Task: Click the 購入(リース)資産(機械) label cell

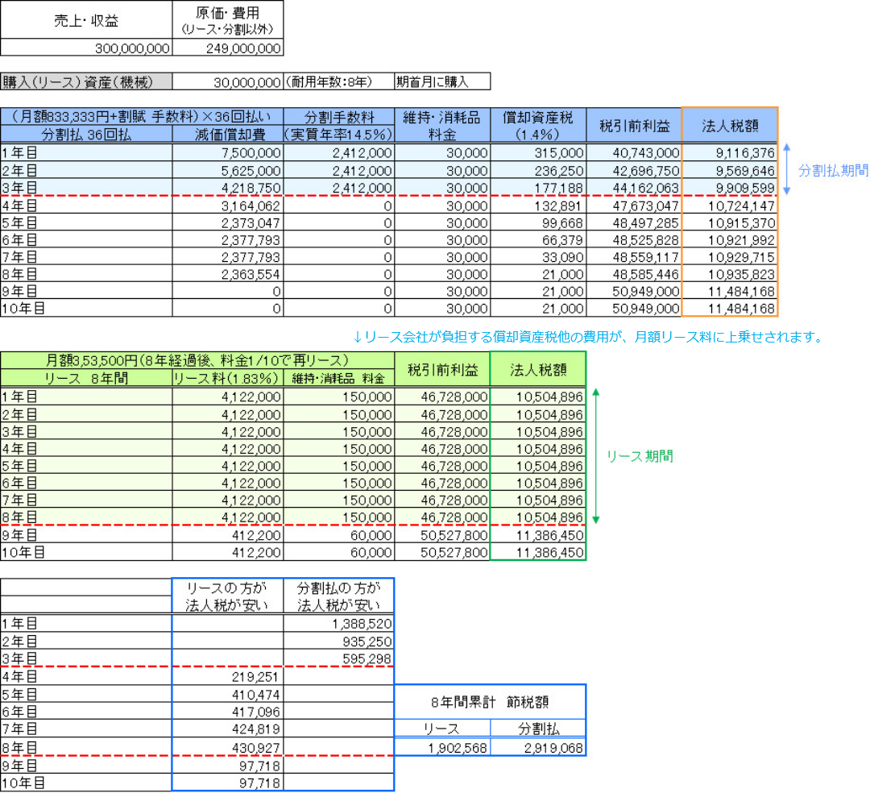Action: tap(86, 81)
